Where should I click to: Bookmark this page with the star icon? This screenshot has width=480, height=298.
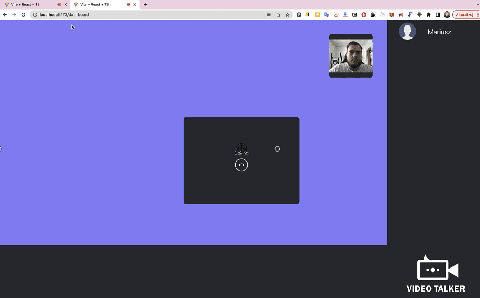tap(287, 15)
